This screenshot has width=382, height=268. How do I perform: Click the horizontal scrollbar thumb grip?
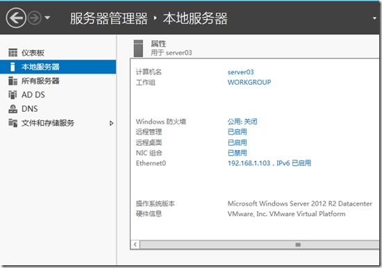click(298, 244)
